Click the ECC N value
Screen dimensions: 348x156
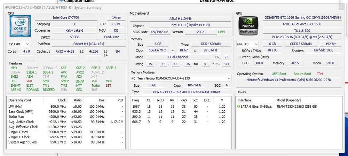coord(227,85)
